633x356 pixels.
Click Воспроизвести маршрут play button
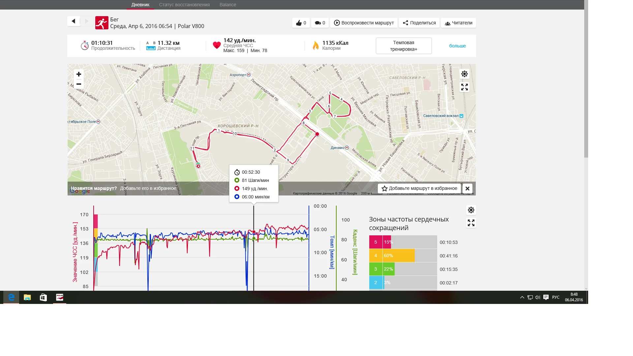(x=364, y=23)
